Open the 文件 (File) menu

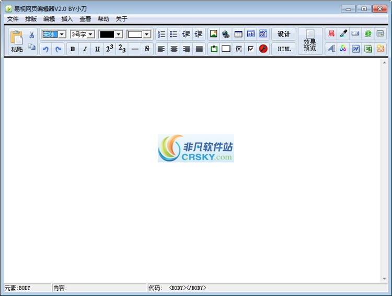(x=13, y=19)
